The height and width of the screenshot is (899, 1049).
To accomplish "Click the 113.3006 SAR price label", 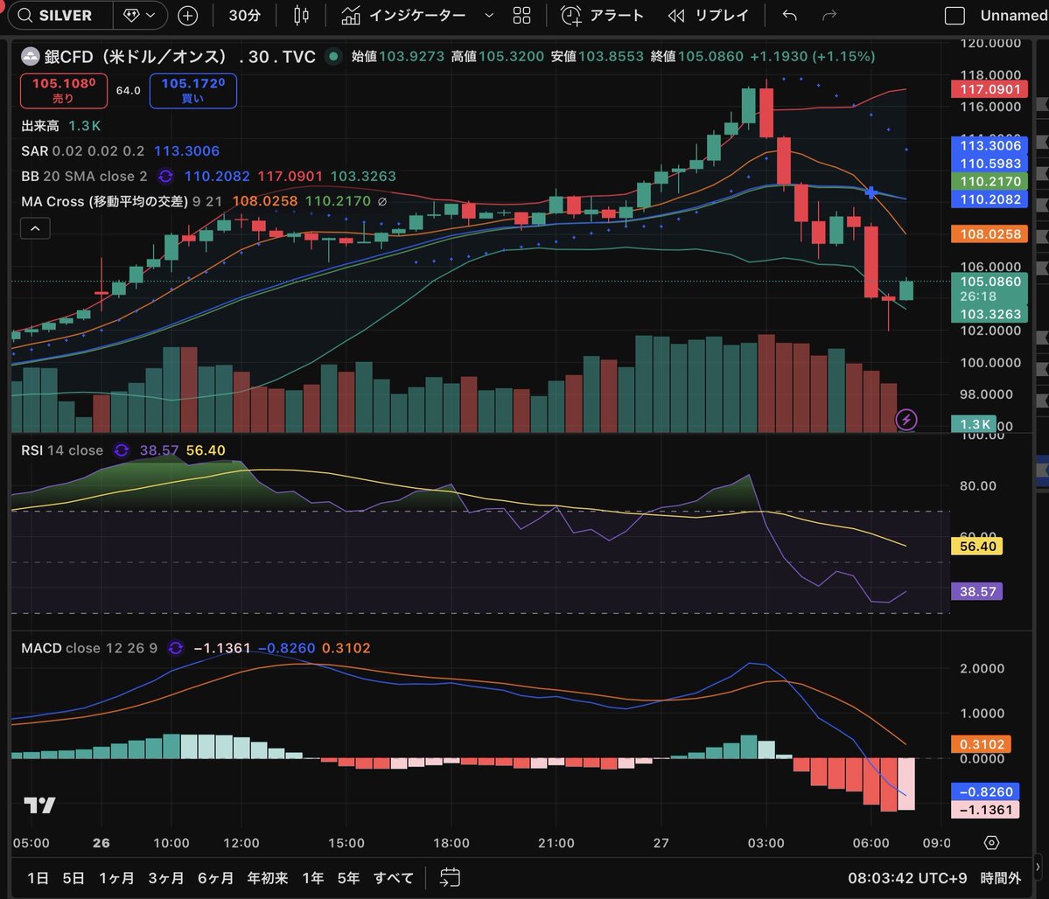I will 990,145.
